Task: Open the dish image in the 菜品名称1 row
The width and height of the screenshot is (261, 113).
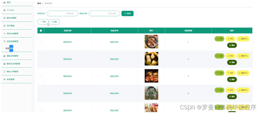Action: (x=151, y=42)
